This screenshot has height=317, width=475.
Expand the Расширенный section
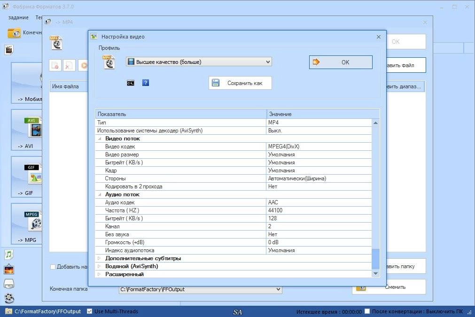pos(99,274)
